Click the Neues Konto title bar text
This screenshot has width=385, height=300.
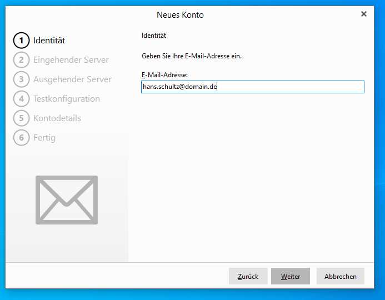[180, 15]
